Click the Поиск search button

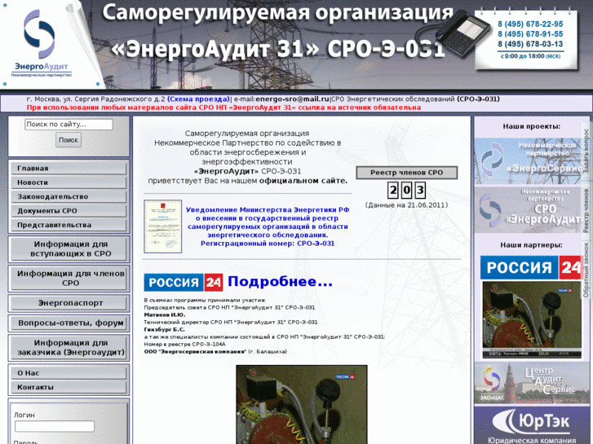click(x=69, y=140)
